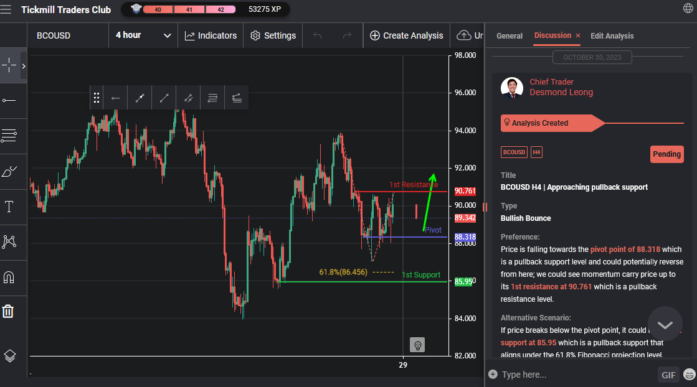Click the 88.318 pivot price label
Viewport: 697px width, 387px height.
(465, 238)
